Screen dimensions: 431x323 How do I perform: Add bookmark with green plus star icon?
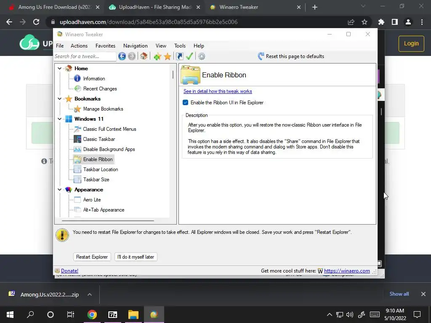157,57
